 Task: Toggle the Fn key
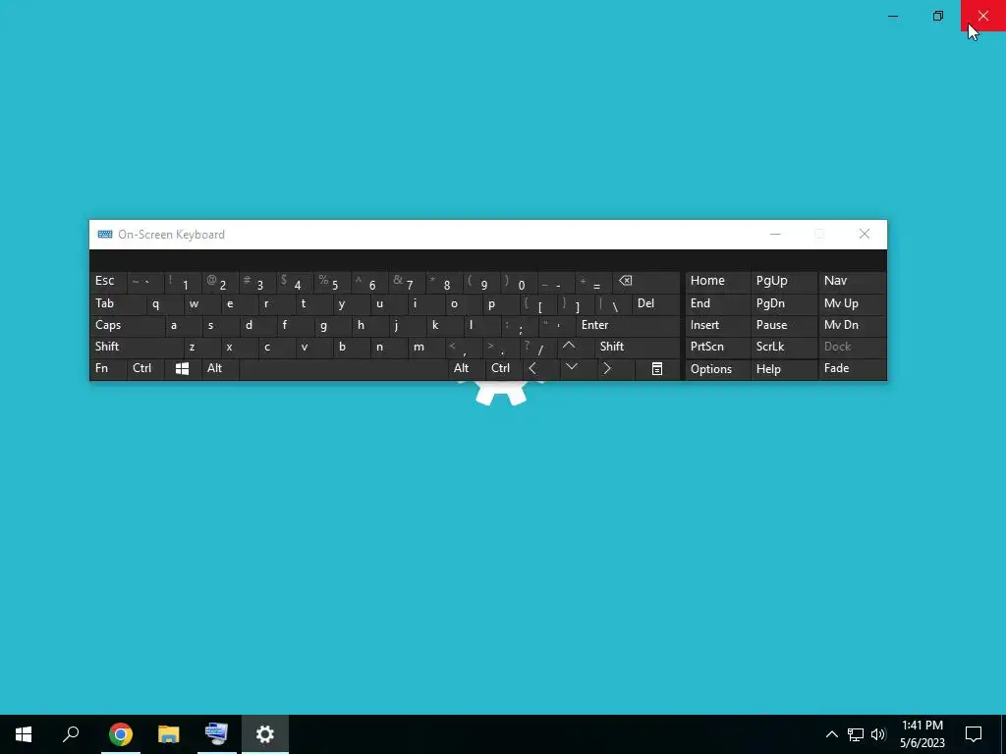click(108, 369)
